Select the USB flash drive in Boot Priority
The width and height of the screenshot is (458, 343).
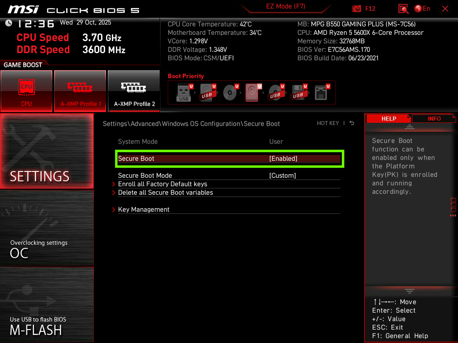point(183,92)
